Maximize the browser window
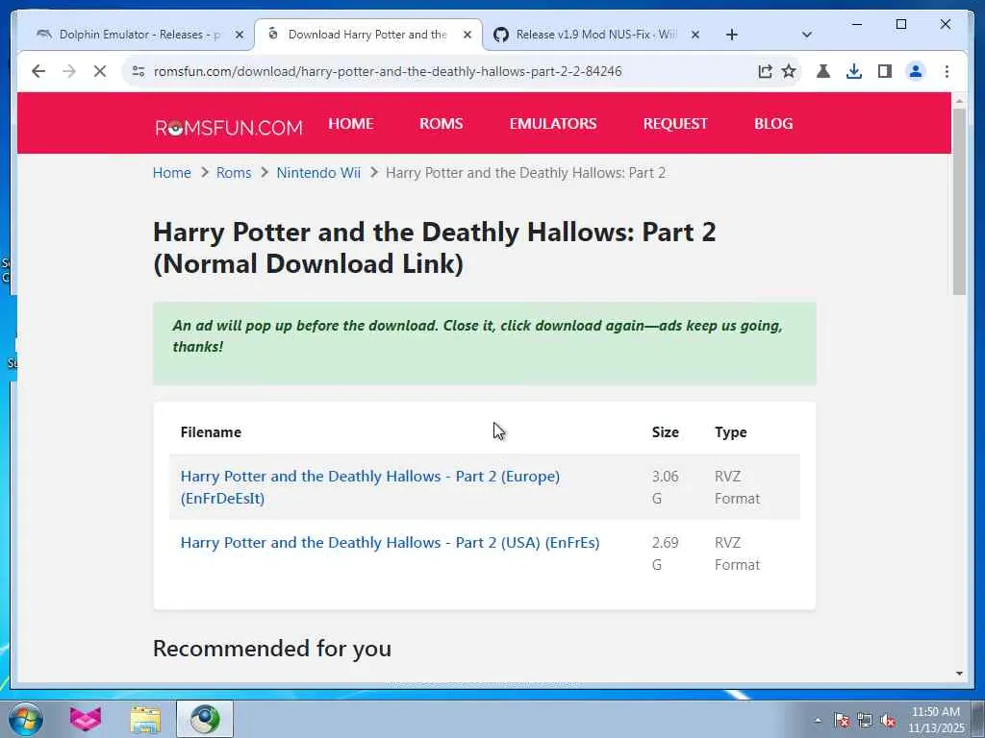 pos(900,24)
